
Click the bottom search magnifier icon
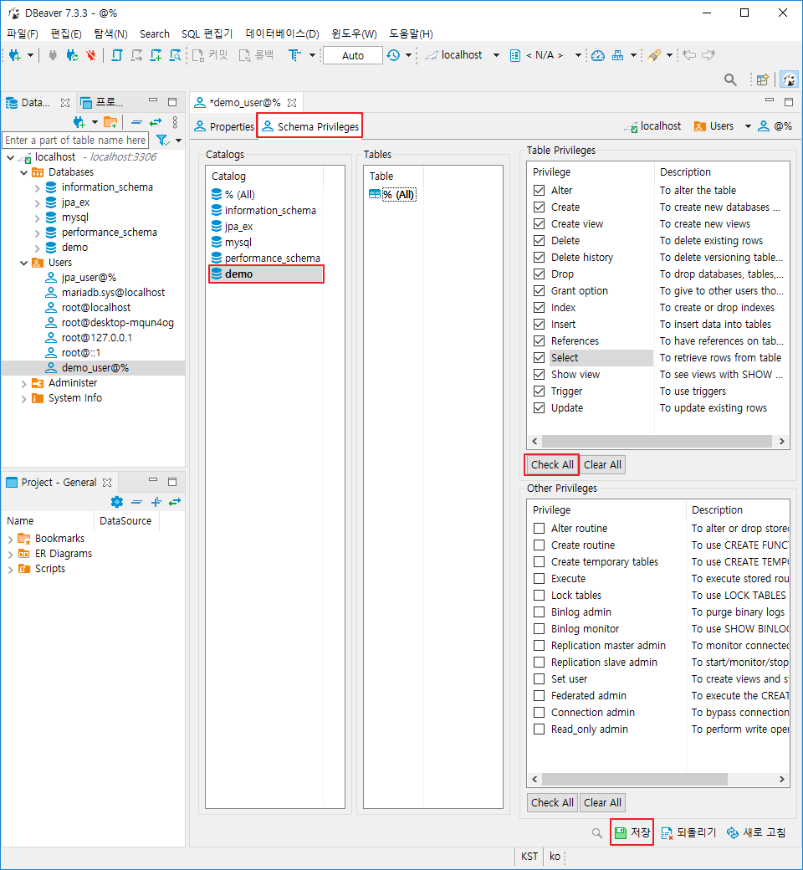coord(596,833)
